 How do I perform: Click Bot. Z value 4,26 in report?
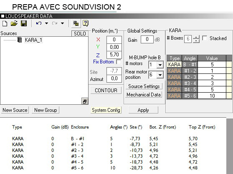coord(154,168)
